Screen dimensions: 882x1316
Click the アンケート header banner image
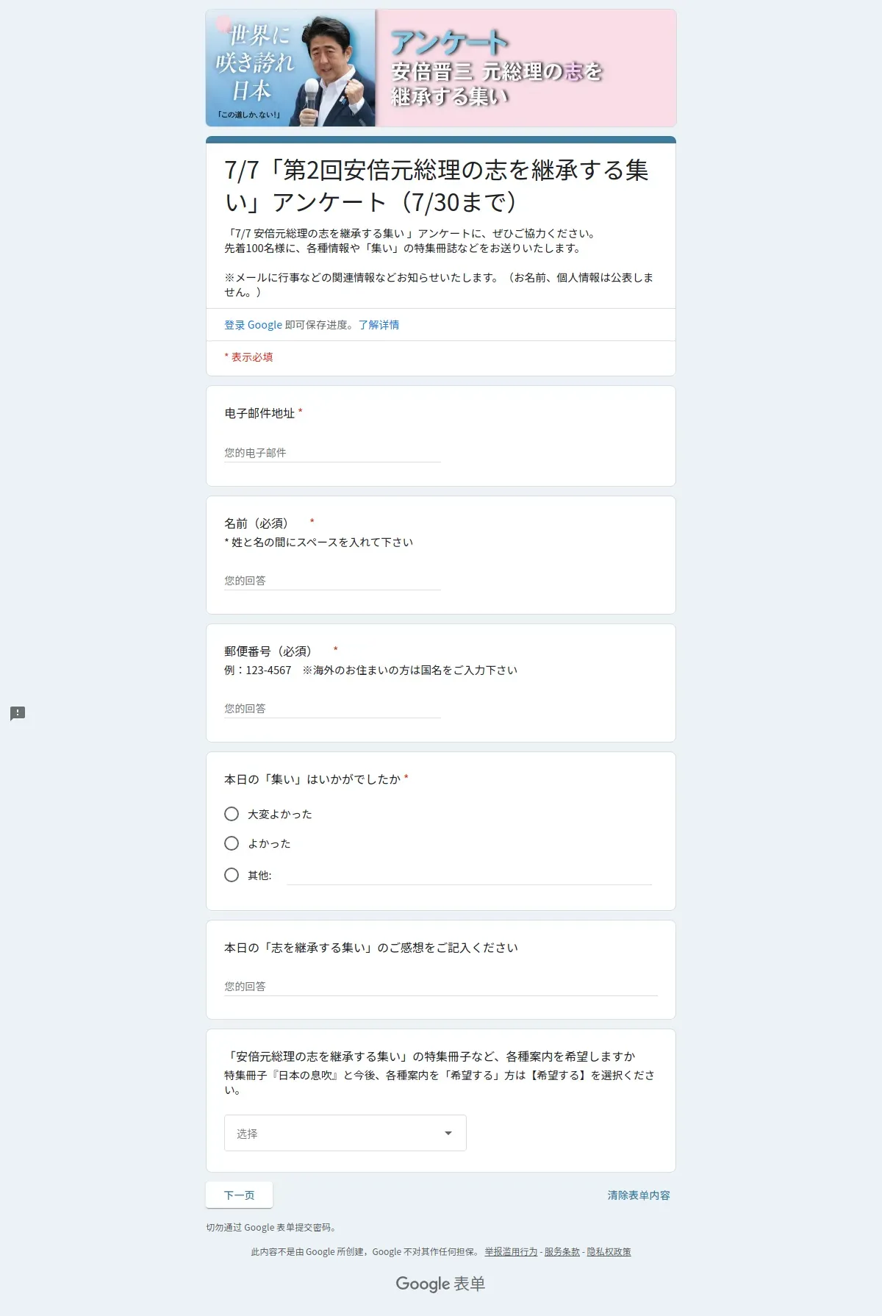[441, 68]
